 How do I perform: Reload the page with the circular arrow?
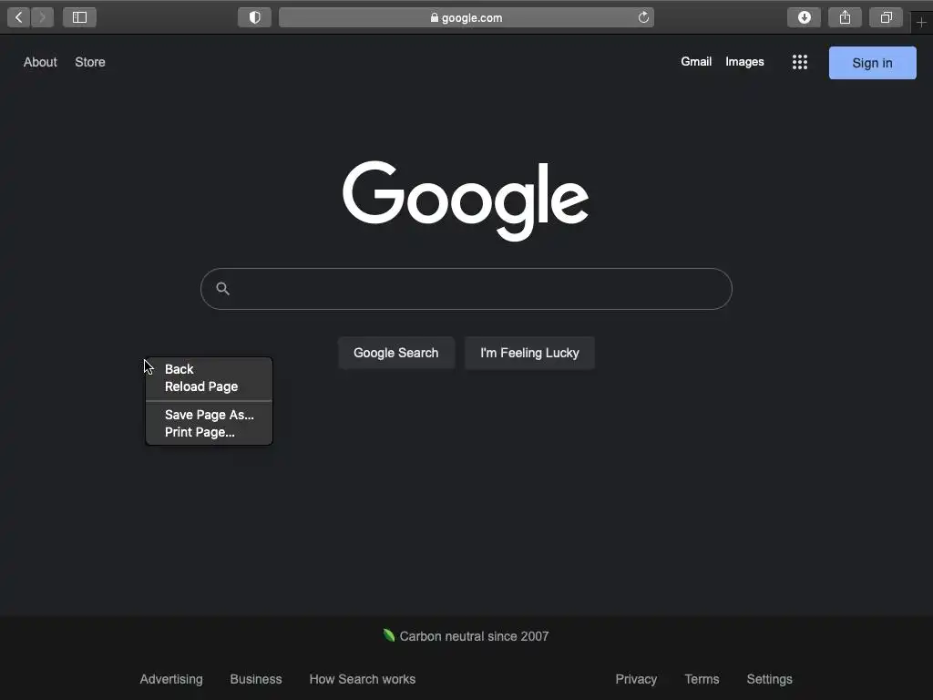point(643,17)
